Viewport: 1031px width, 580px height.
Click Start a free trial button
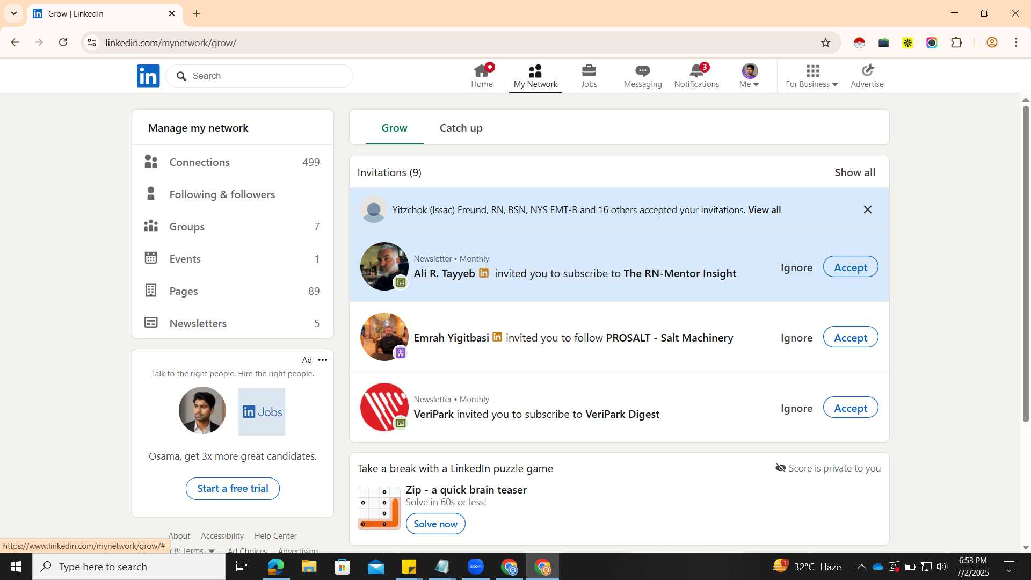click(233, 489)
